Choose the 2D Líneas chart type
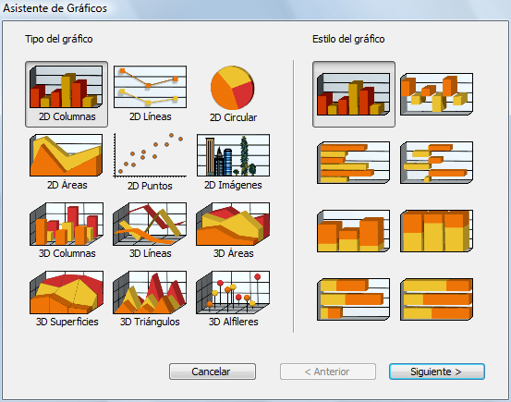The height and width of the screenshot is (402, 511). pyautogui.click(x=150, y=94)
